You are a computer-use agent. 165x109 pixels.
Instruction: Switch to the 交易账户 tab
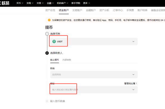coord(77,10)
